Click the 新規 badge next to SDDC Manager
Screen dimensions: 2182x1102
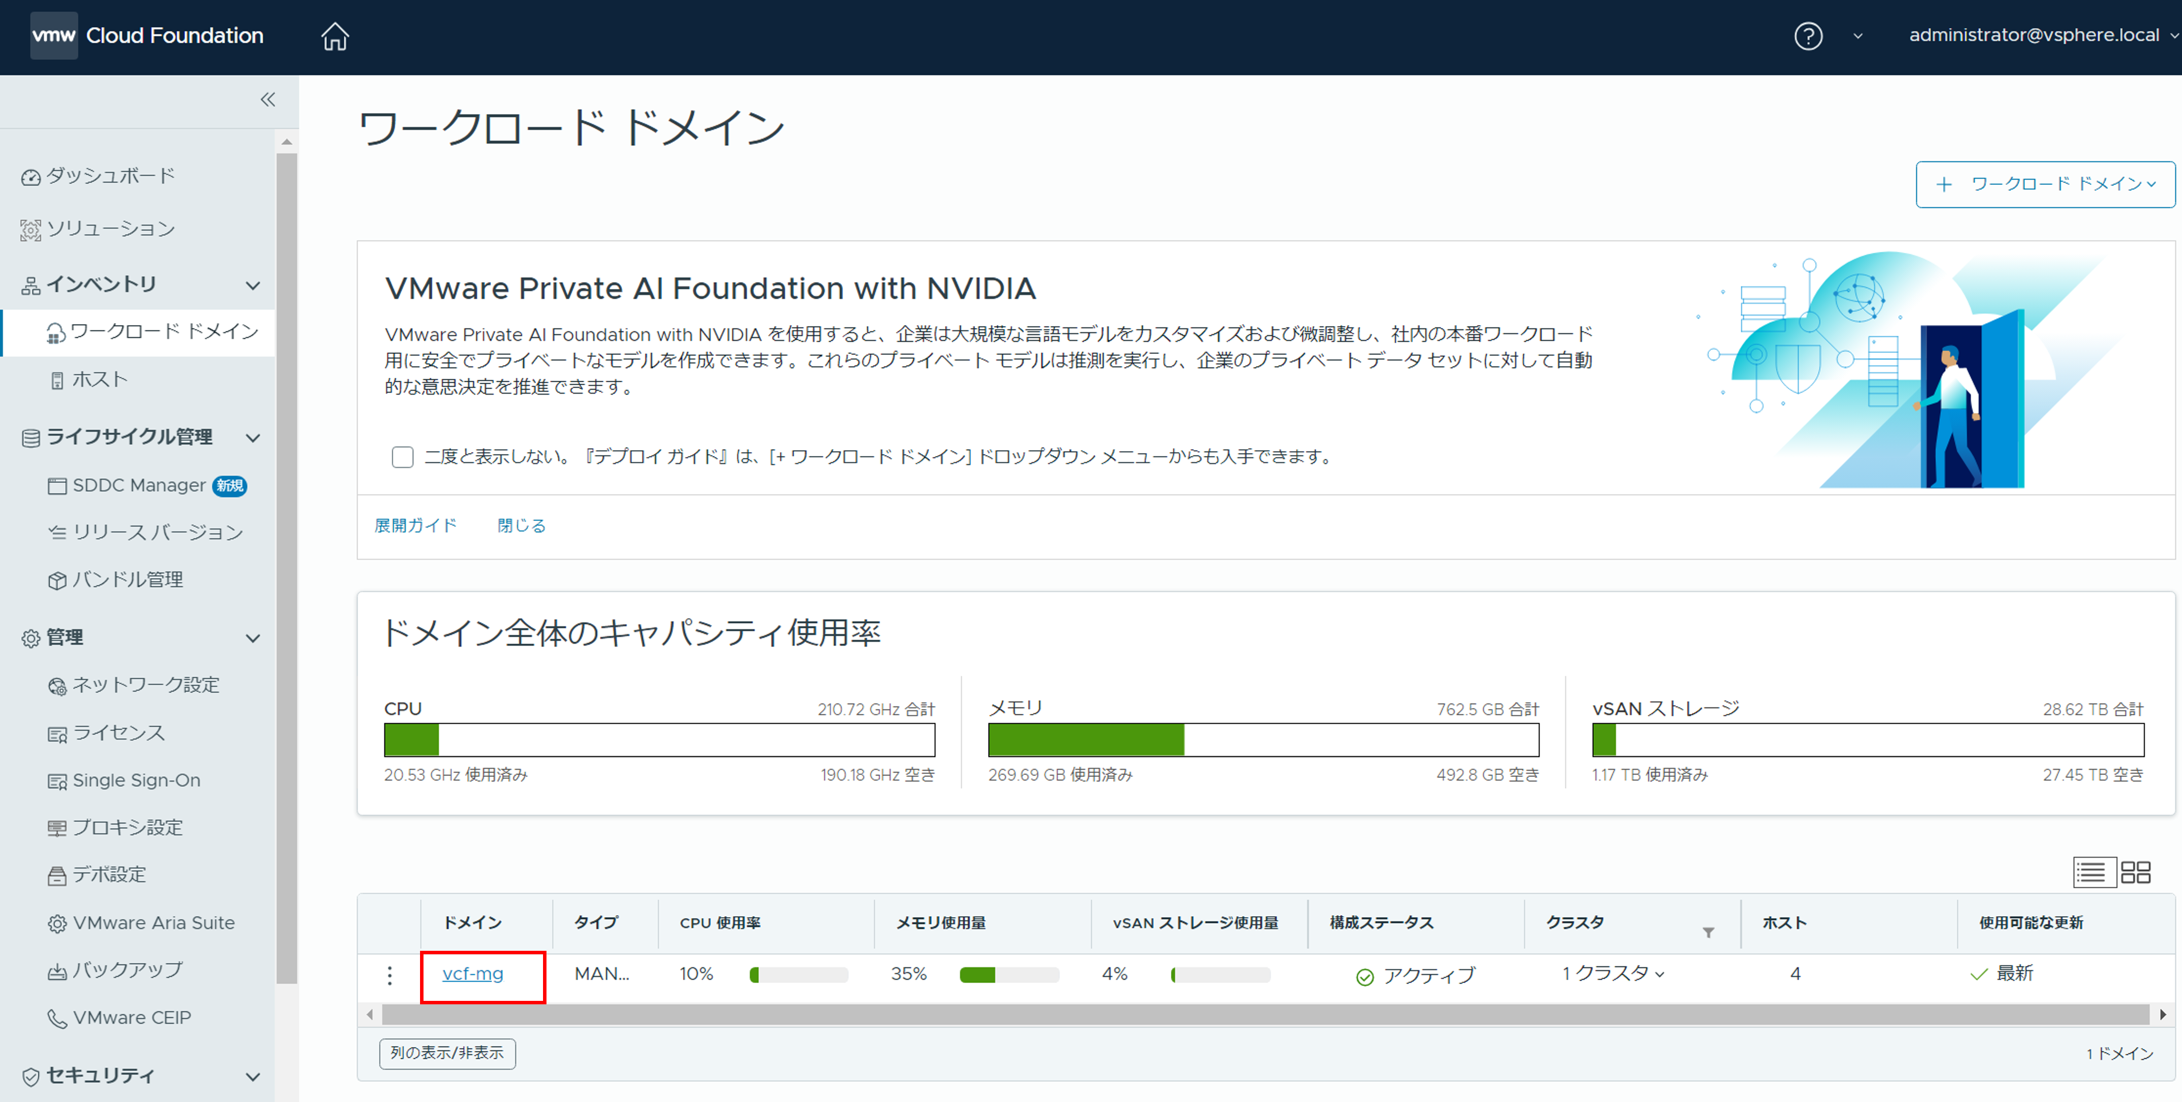[230, 485]
